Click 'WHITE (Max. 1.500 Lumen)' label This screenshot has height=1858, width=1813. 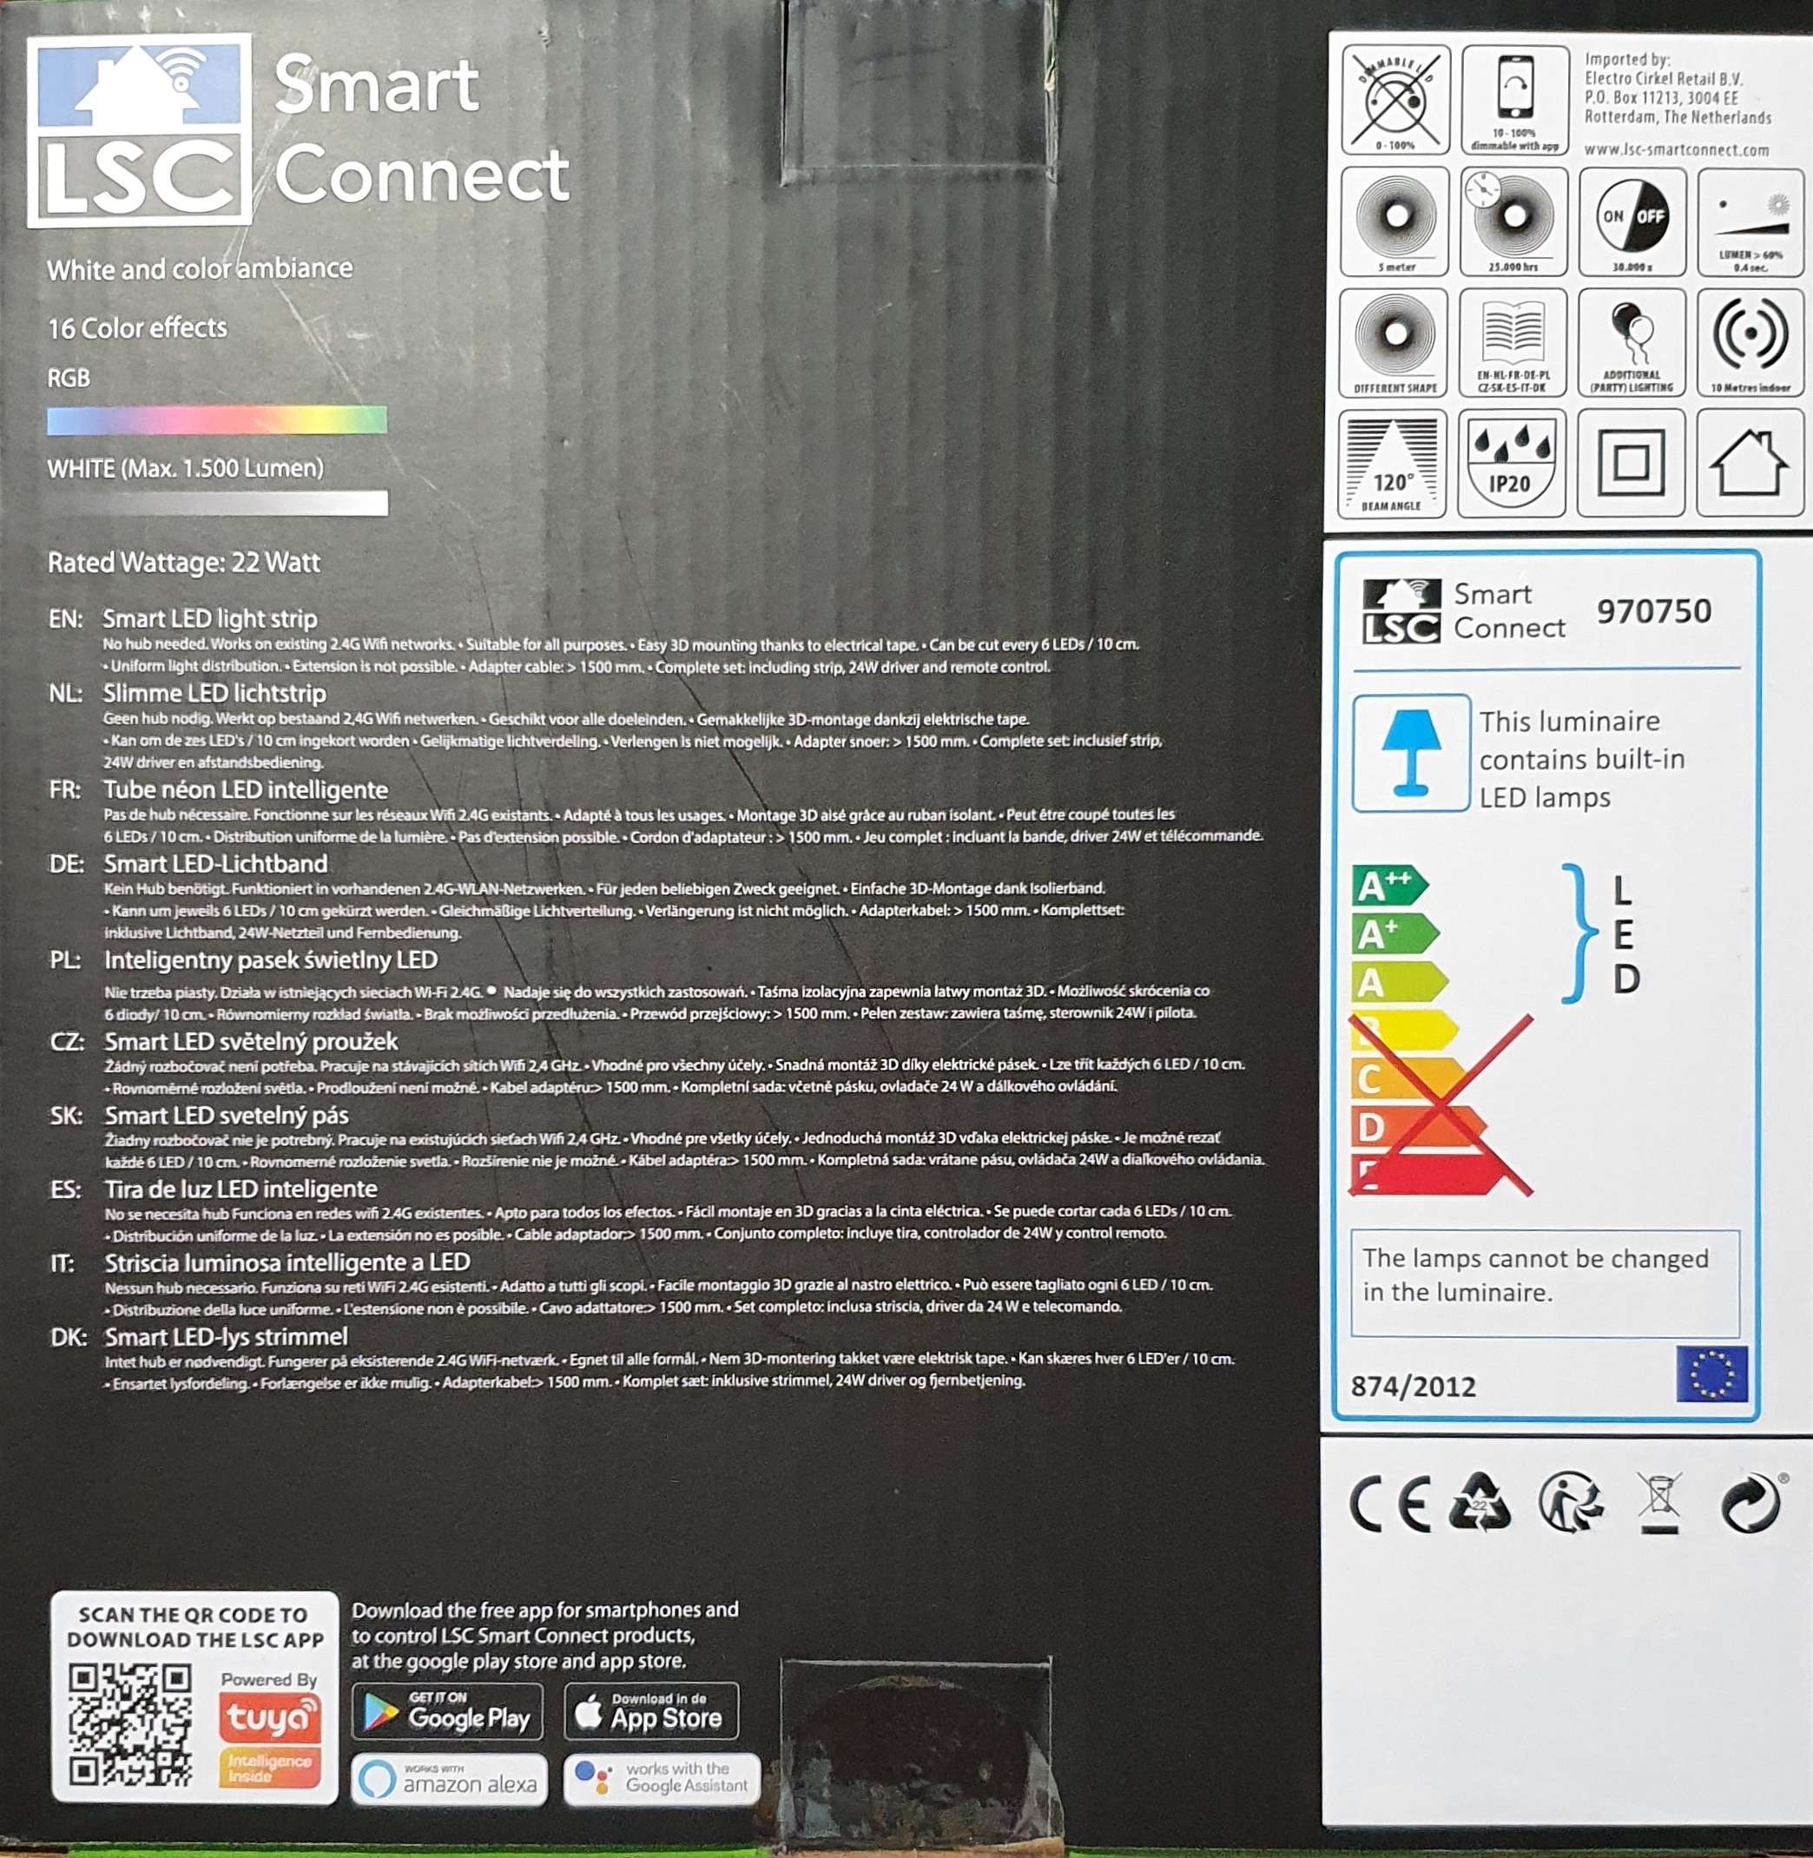(x=186, y=469)
